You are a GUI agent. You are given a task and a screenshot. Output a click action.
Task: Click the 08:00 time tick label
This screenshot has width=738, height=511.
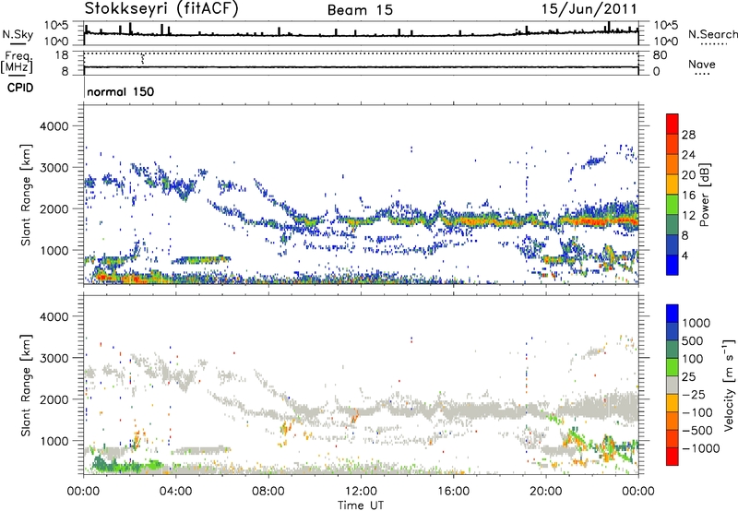point(268,492)
